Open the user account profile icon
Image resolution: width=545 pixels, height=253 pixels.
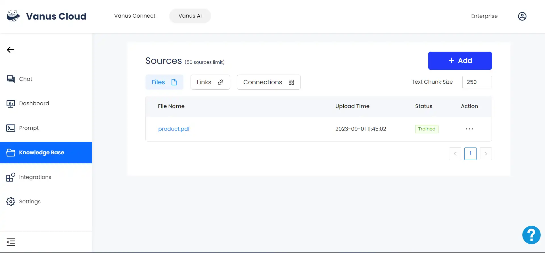pos(522,16)
